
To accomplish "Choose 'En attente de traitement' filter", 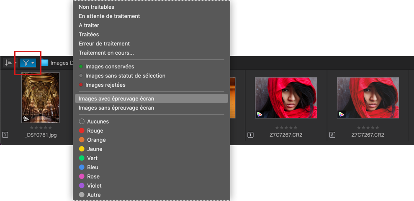I will pos(151,16).
